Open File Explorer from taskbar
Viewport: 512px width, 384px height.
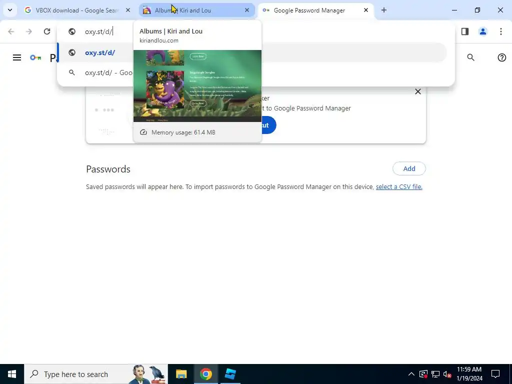[181, 374]
